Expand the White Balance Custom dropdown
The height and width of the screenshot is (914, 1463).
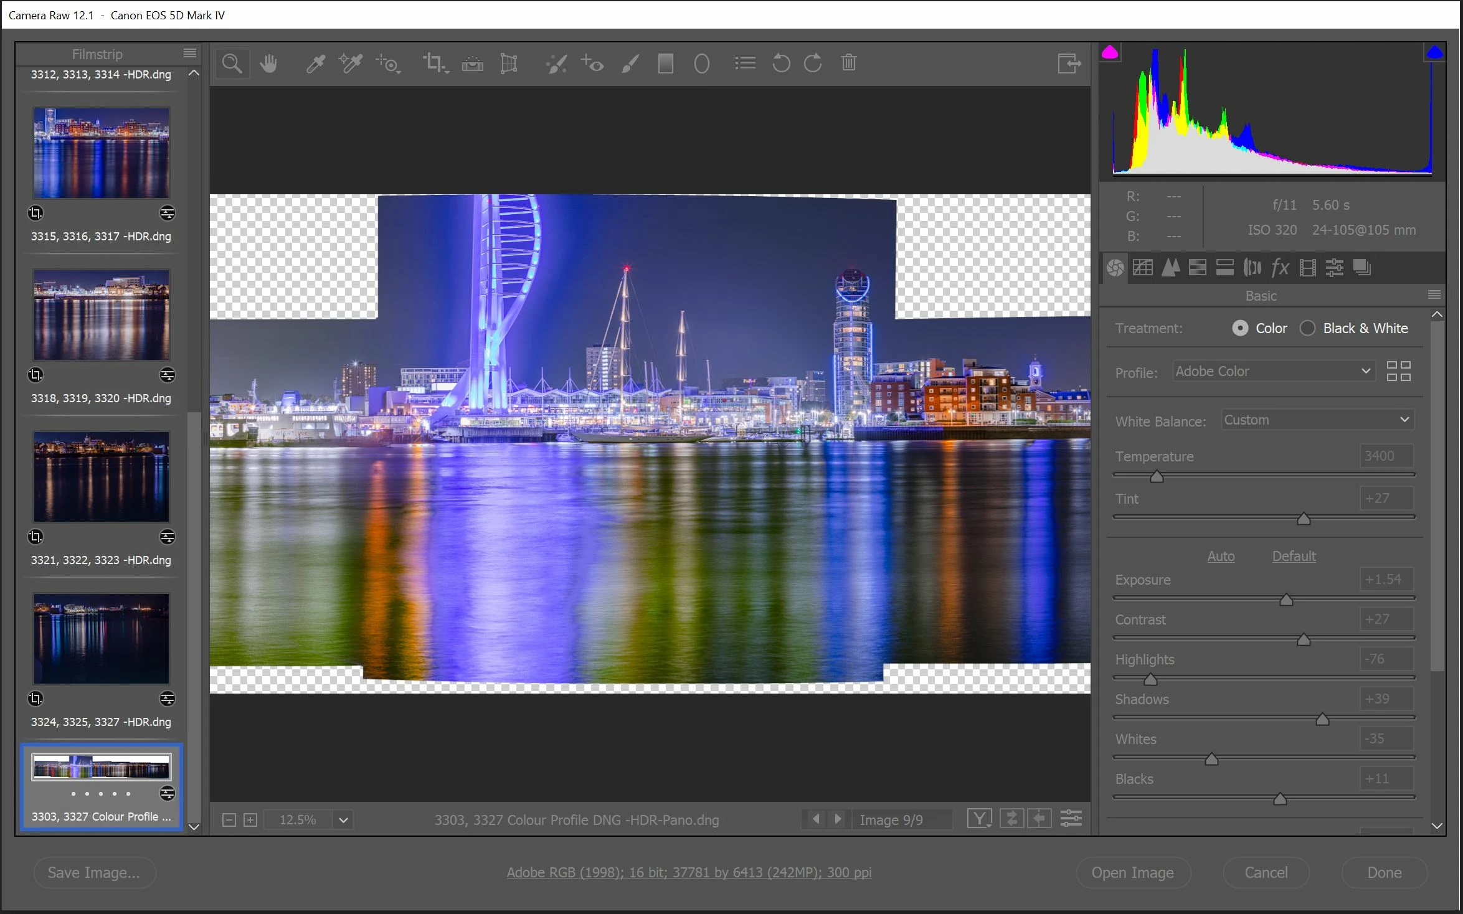(x=1317, y=420)
